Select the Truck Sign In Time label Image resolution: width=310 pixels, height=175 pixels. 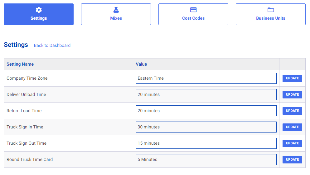[25, 127]
